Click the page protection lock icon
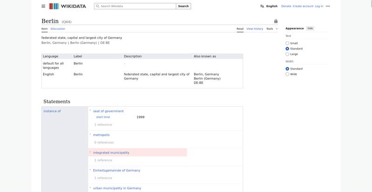 pos(276,21)
